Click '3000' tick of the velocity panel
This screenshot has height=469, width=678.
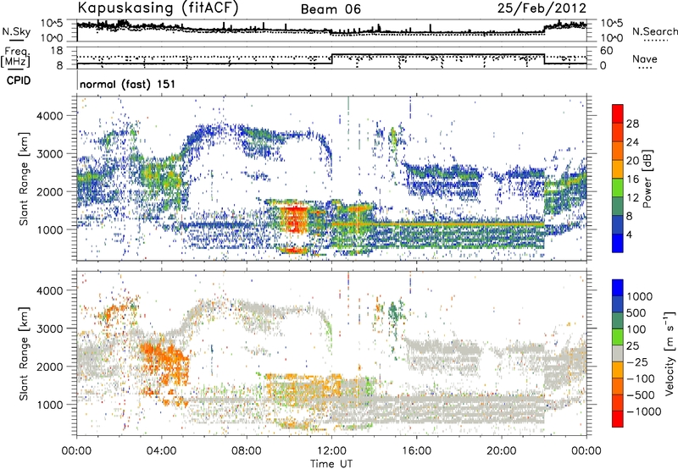tap(51, 328)
